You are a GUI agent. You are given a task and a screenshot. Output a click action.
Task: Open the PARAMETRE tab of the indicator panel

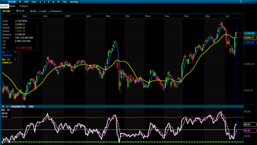click(x=18, y=107)
